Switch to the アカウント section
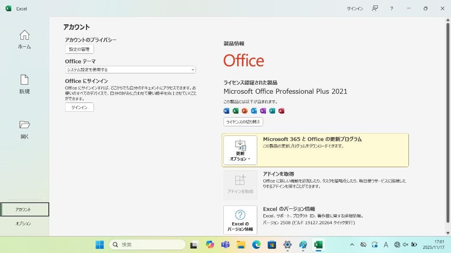 (24, 209)
